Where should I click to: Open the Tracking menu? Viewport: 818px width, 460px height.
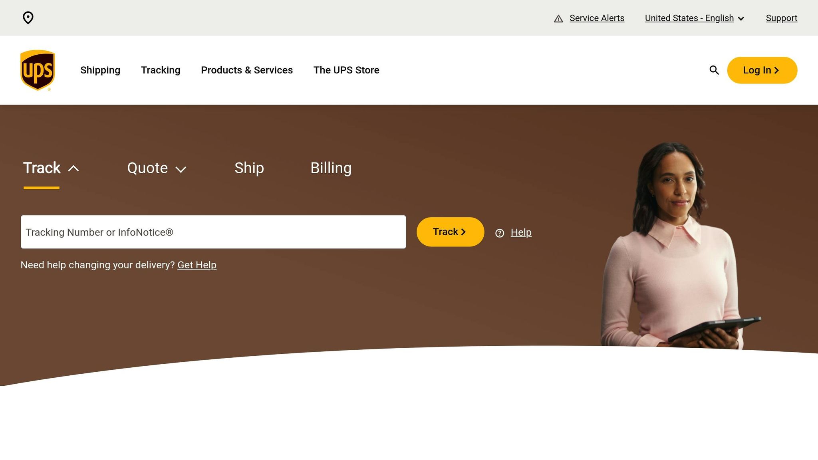(x=161, y=70)
